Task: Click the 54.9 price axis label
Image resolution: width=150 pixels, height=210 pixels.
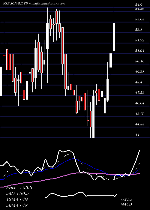Action: (x=139, y=5)
